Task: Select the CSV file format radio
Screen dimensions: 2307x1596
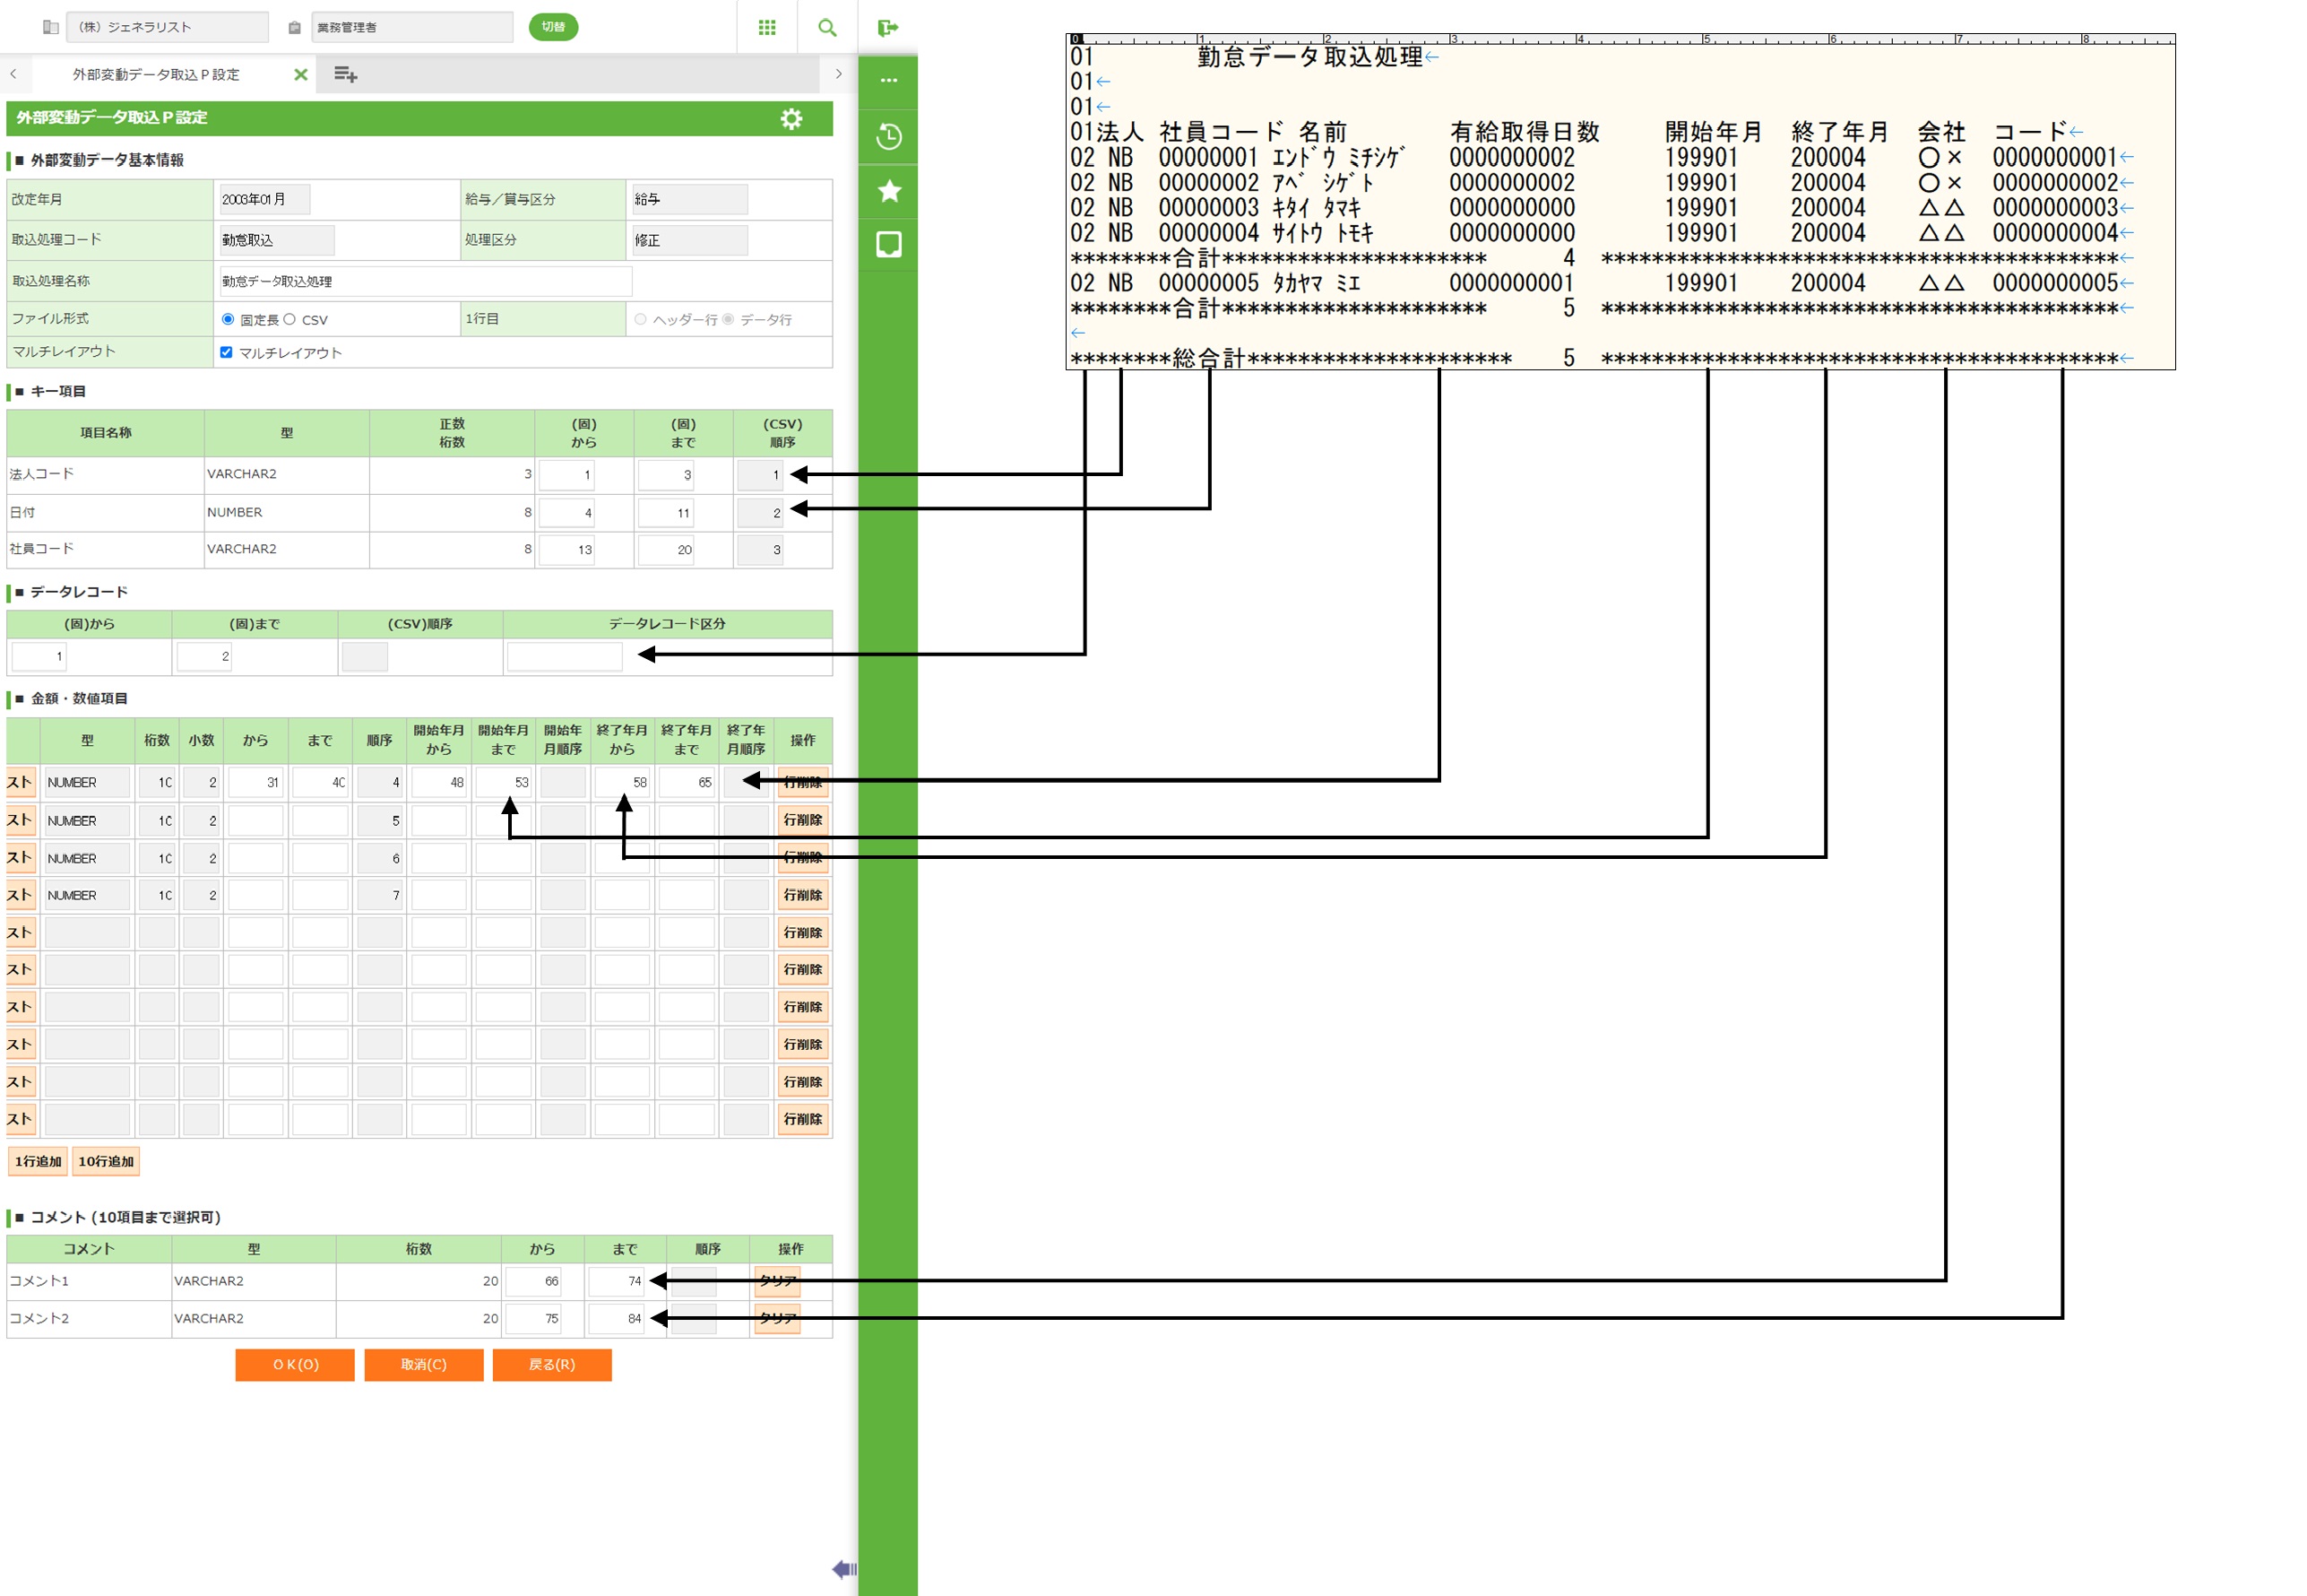Action: point(289,319)
